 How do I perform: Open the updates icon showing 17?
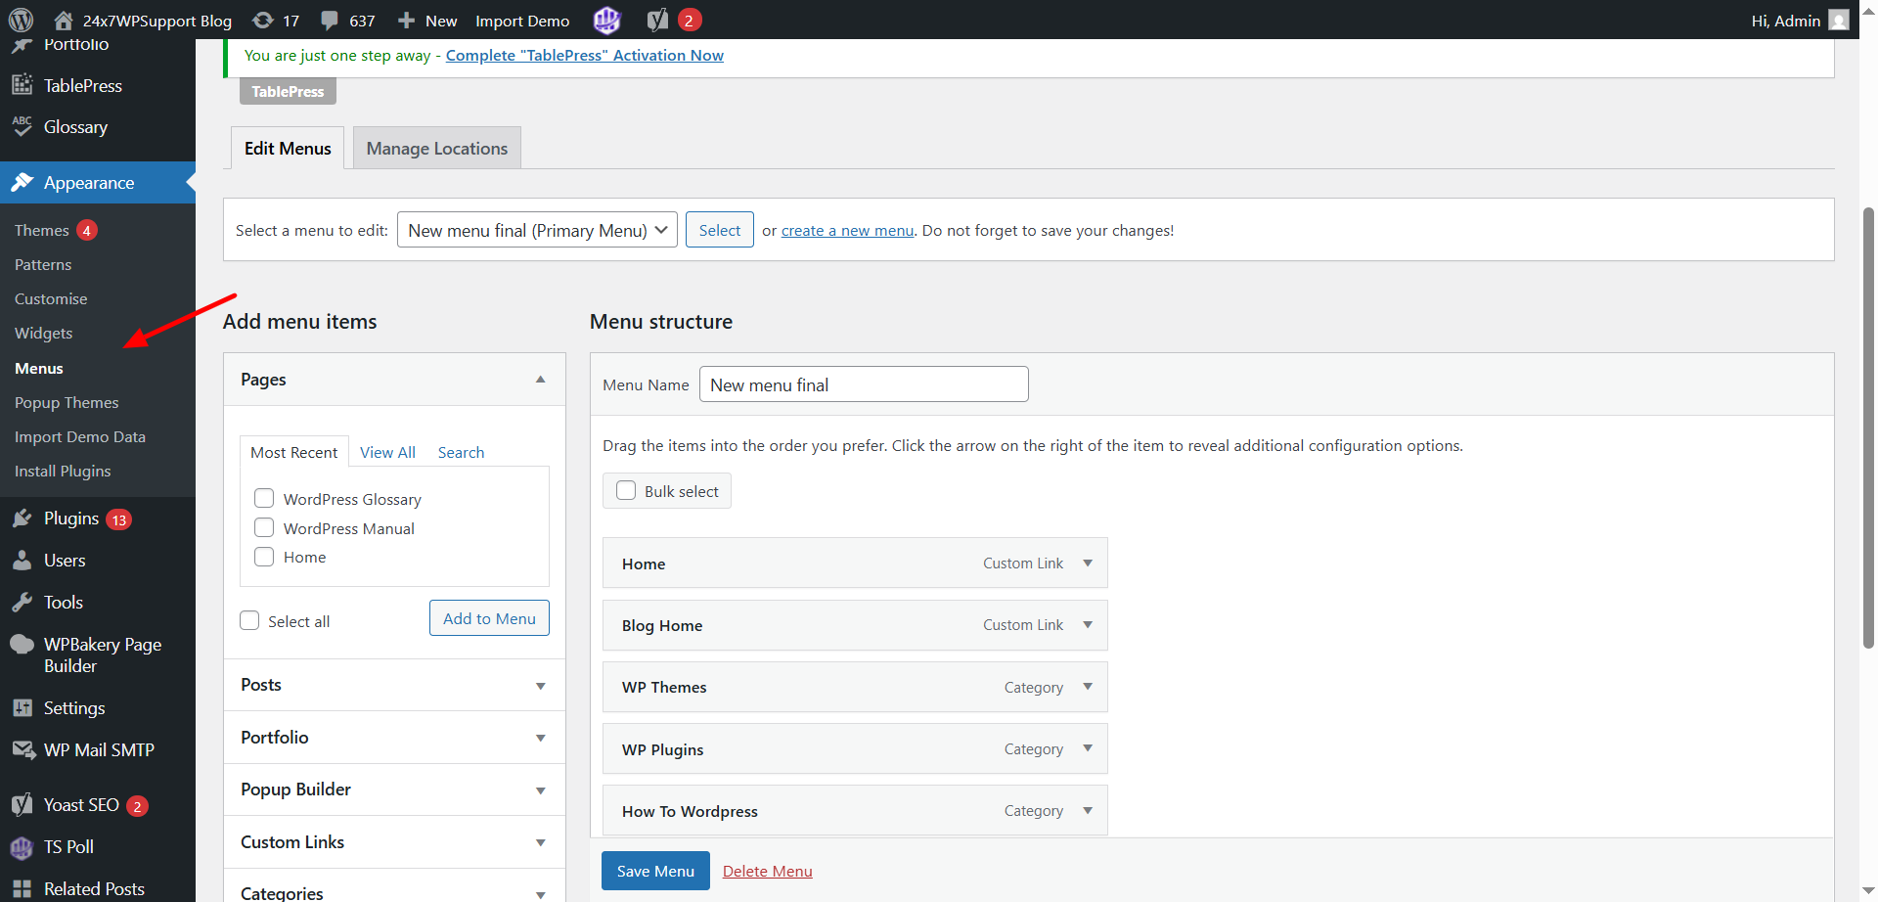[x=263, y=20]
